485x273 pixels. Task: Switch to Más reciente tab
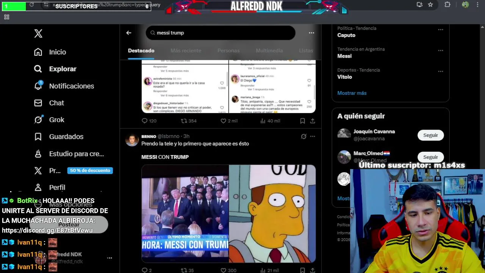[186, 51]
